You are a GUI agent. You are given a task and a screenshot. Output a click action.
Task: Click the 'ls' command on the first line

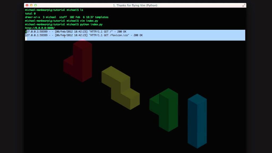tap(82, 10)
